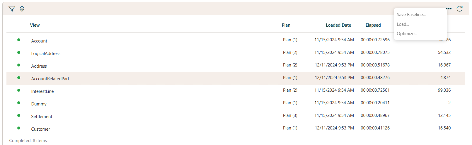472x145 pixels.
Task: Choose Save Baseline... from the menu
Action: click(x=411, y=15)
